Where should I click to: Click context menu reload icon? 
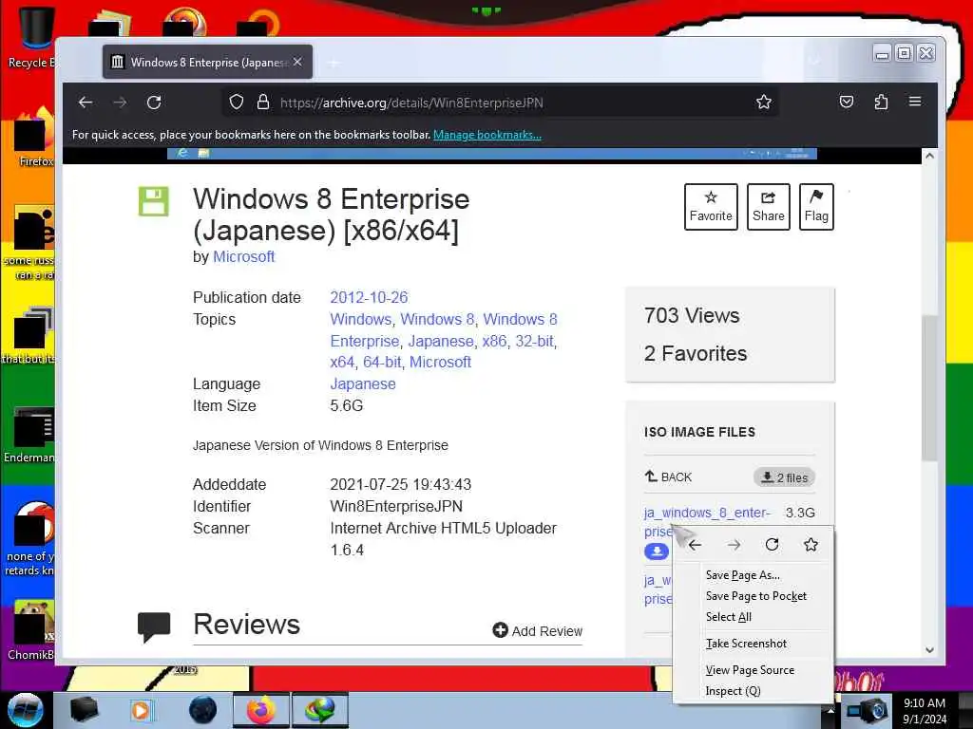tap(772, 544)
